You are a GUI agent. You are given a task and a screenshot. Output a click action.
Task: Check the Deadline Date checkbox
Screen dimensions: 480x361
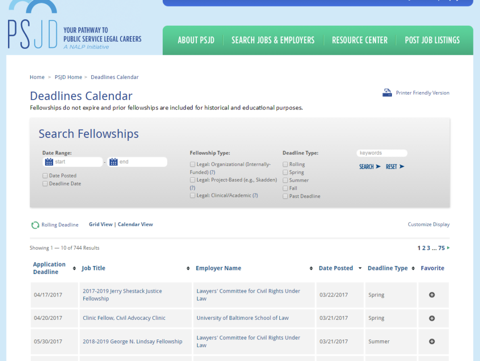coord(45,184)
